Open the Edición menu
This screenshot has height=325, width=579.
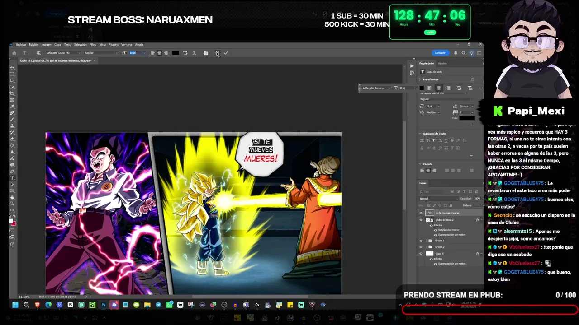33,45
